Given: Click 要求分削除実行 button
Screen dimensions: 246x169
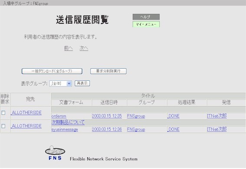Looking at the screenshot, I should click(x=108, y=71).
